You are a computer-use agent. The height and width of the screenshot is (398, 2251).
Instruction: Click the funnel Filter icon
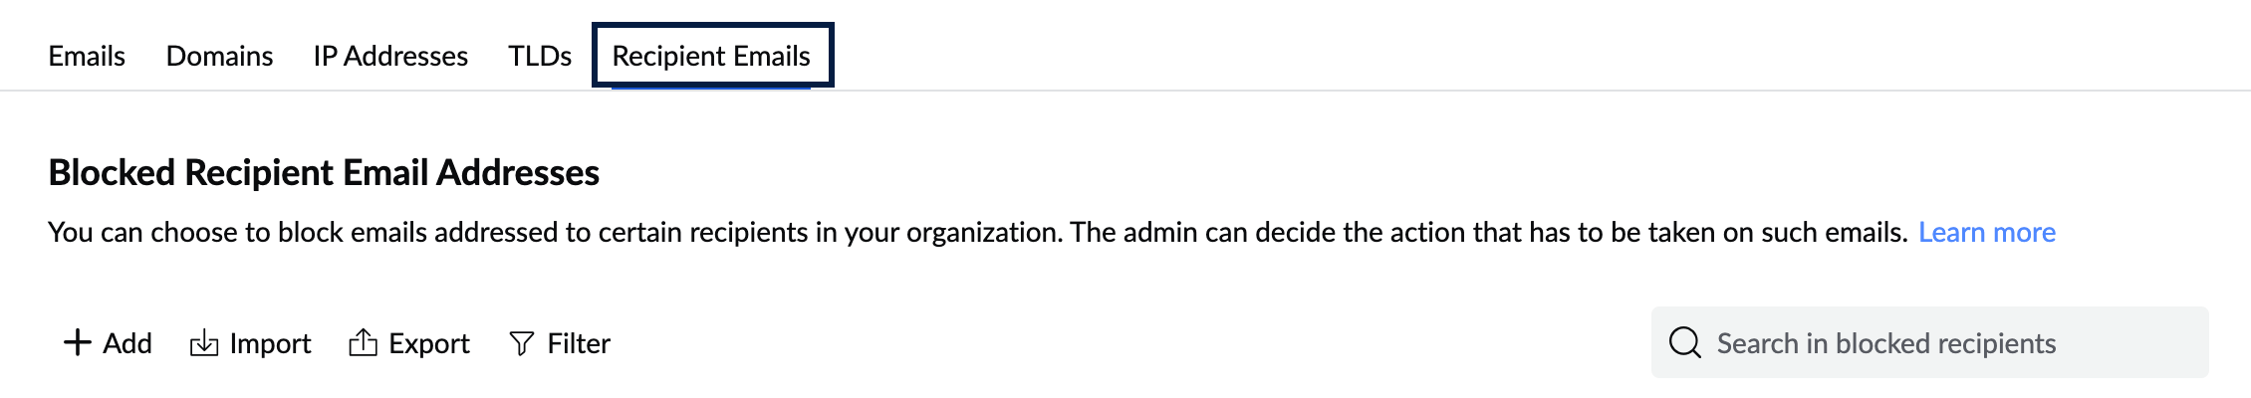click(x=521, y=343)
